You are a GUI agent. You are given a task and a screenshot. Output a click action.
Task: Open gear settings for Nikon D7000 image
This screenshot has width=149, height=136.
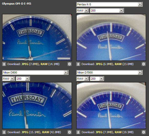pos(144,132)
